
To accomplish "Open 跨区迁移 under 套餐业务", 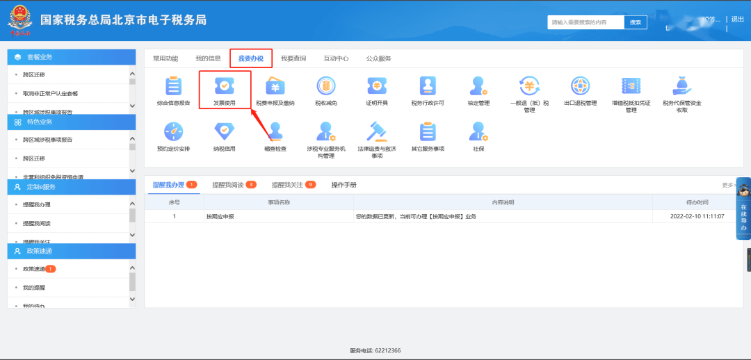I will [x=34, y=74].
